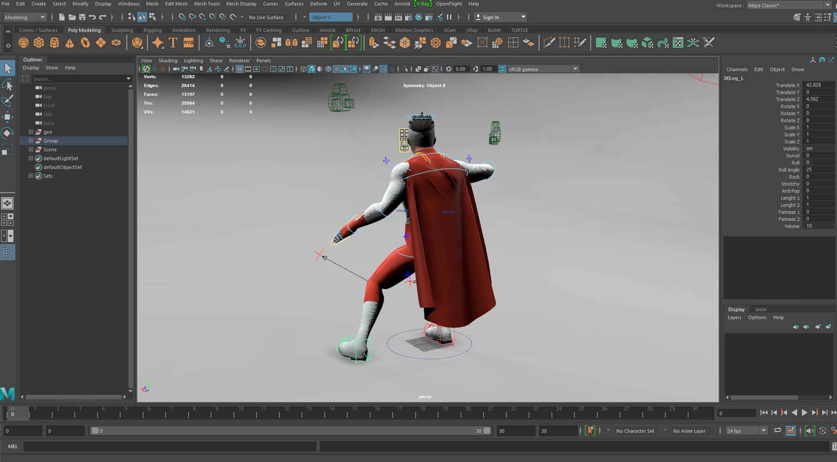The width and height of the screenshot is (837, 462).
Task: Select the Paint Selection tool
Action: [x=8, y=101]
